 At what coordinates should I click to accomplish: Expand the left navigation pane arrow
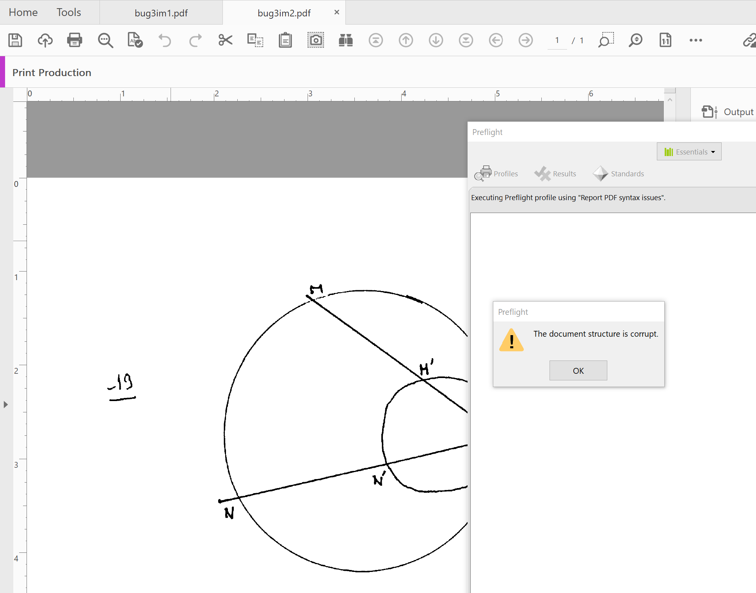point(5,405)
